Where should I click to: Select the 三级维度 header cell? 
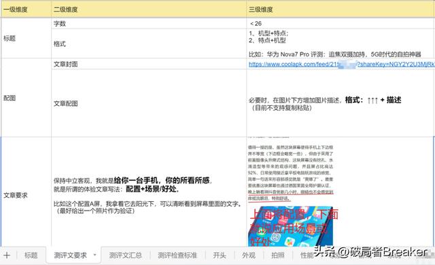pos(341,10)
